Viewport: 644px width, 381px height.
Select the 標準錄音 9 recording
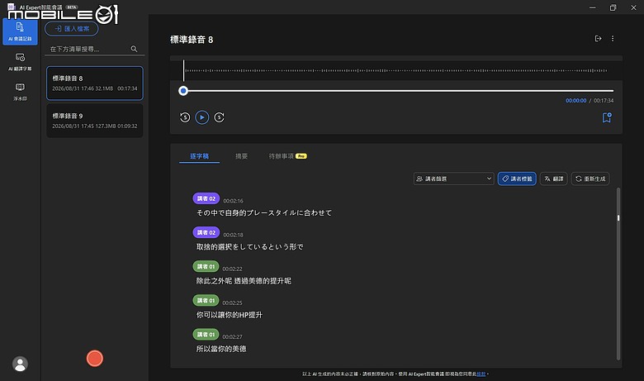point(95,121)
